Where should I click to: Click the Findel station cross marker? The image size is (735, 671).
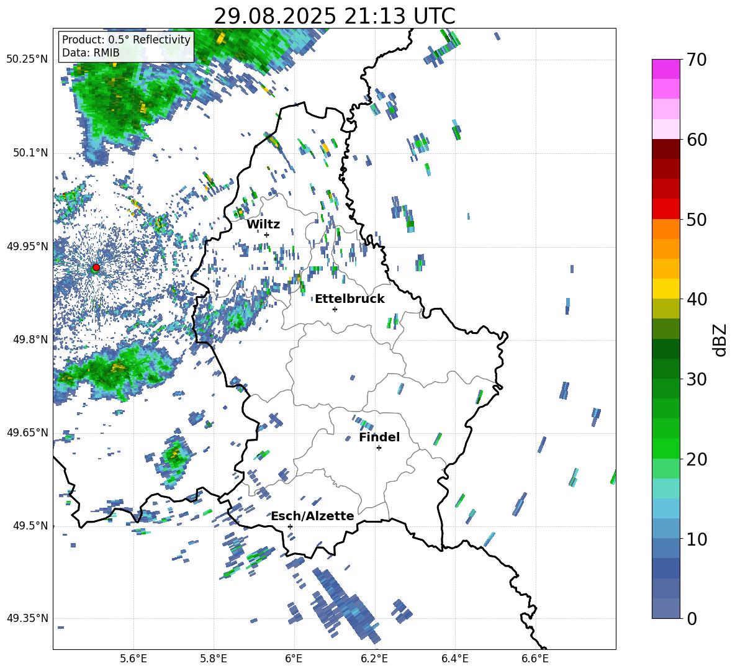point(379,448)
